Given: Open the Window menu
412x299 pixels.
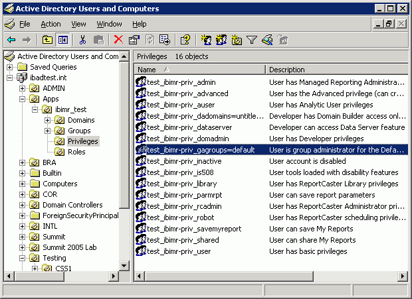Looking at the screenshot, I should tap(109, 24).
